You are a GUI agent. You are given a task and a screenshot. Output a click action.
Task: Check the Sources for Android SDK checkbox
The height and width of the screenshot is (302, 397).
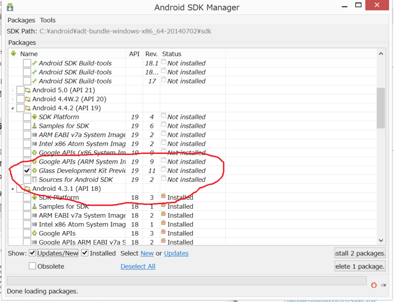point(27,180)
